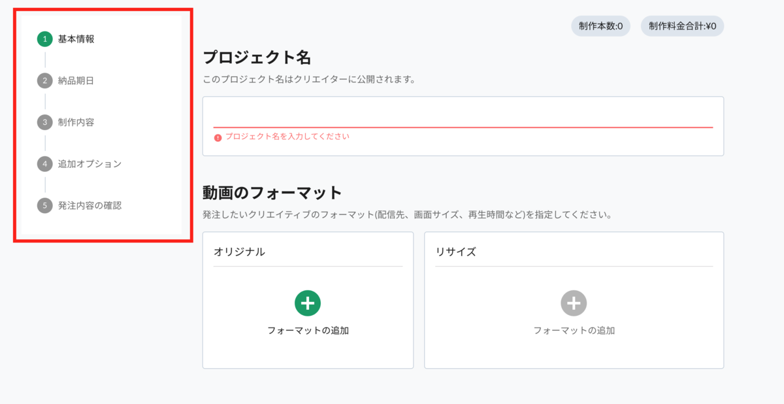The image size is (784, 404).
Task: Select step 2 circle for 納品期日
Action: tap(44, 81)
